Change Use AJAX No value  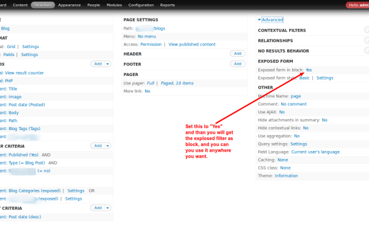tap(282, 112)
